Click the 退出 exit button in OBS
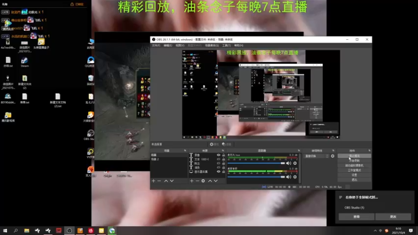418x235 pixels. [x=354, y=180]
